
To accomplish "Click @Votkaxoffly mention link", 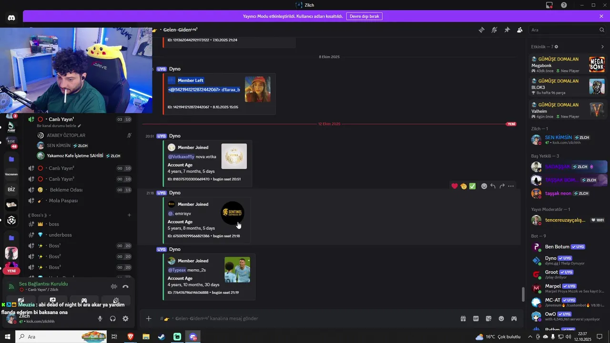I will point(181,157).
